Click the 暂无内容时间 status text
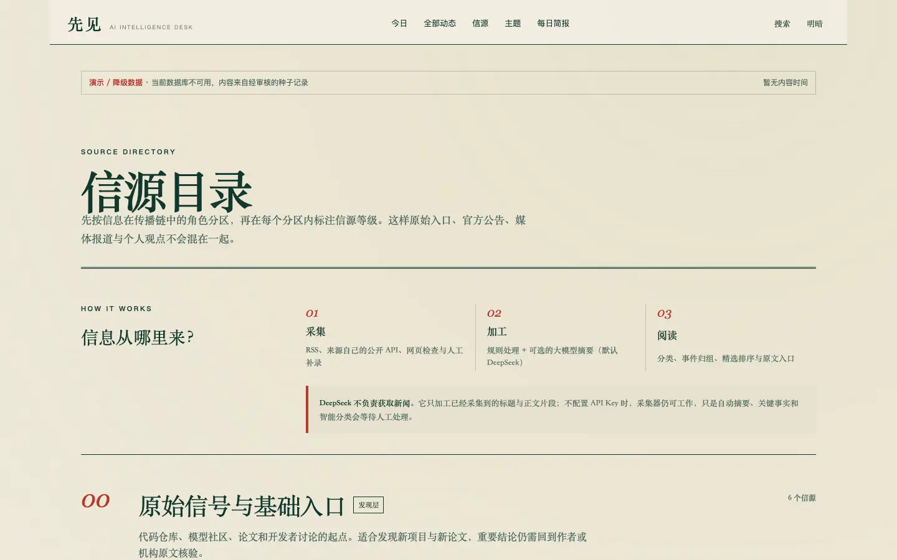This screenshot has height=560, width=897. 785,83
